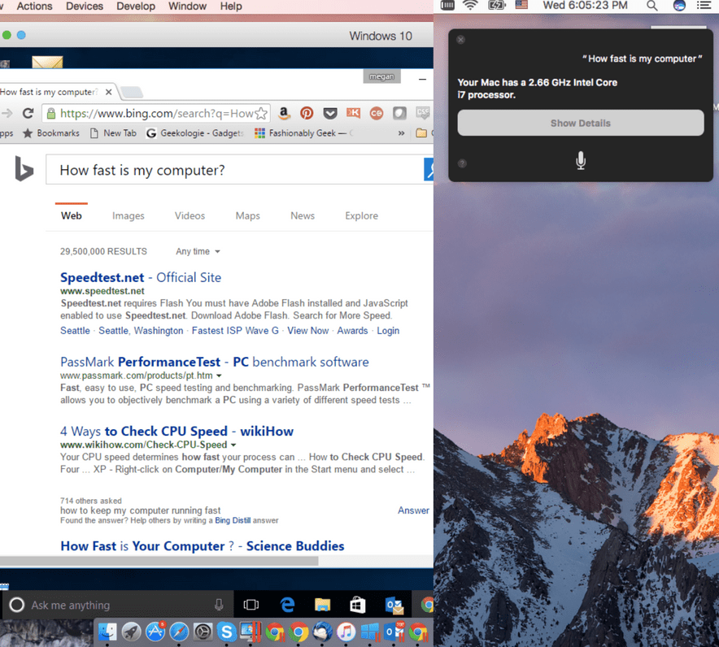Screen dimensions: 719x647
Task: Click the Bing Distill link
Action: (x=233, y=520)
